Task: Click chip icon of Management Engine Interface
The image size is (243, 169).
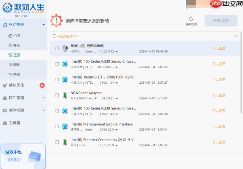Action: tap(65, 127)
